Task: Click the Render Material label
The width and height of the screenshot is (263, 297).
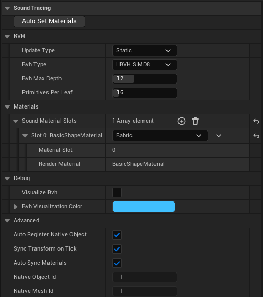Action: pos(59,164)
